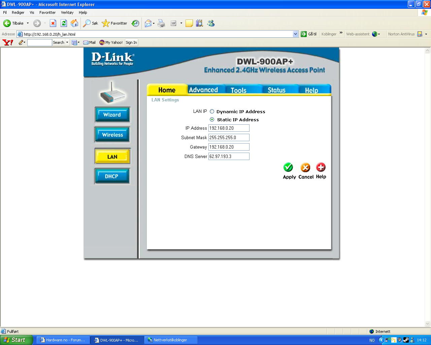Click the Mail envelope toolbar icon

(x=148, y=23)
